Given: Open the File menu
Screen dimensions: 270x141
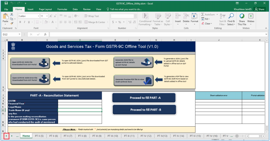Looking at the screenshot, I should click(6, 9).
